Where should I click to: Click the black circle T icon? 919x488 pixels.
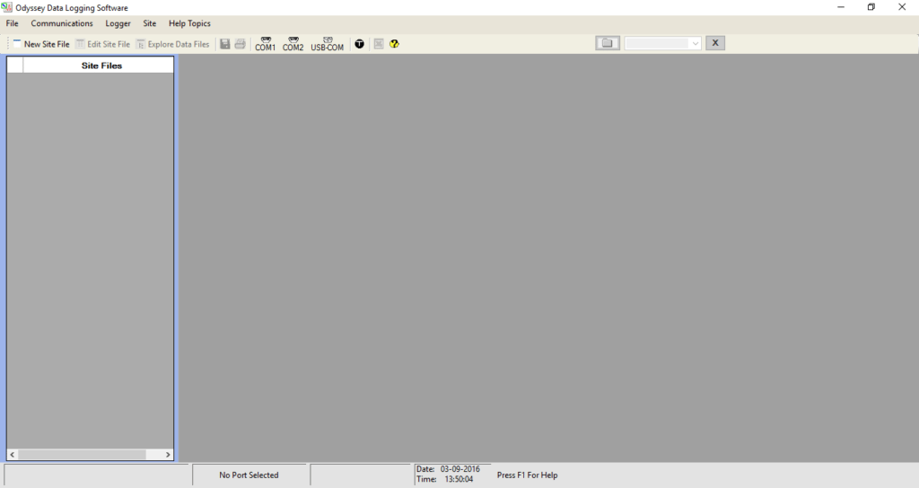pos(360,44)
